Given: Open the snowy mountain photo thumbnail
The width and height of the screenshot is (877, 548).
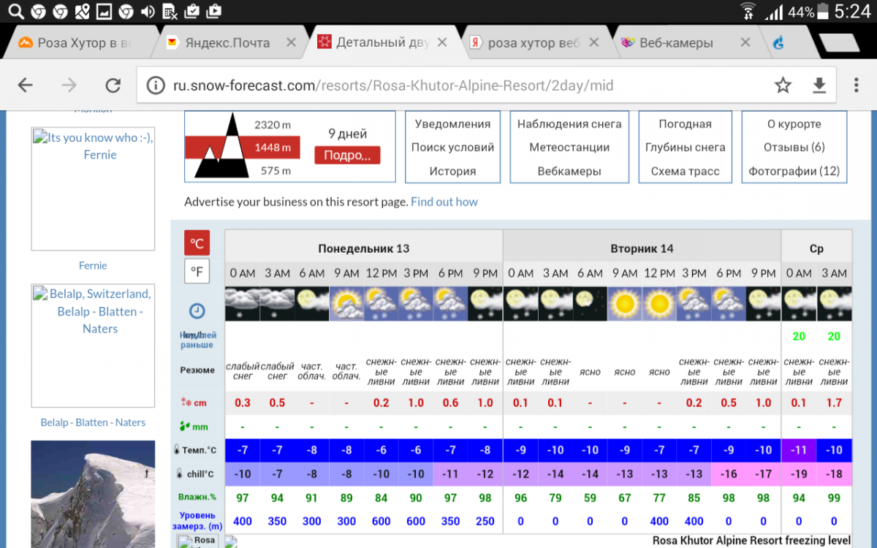Looking at the screenshot, I should click(x=93, y=494).
